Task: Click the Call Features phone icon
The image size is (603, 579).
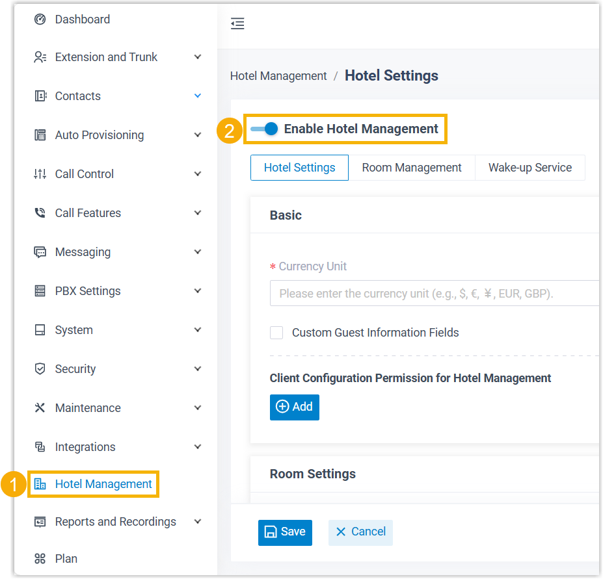Action: [40, 213]
